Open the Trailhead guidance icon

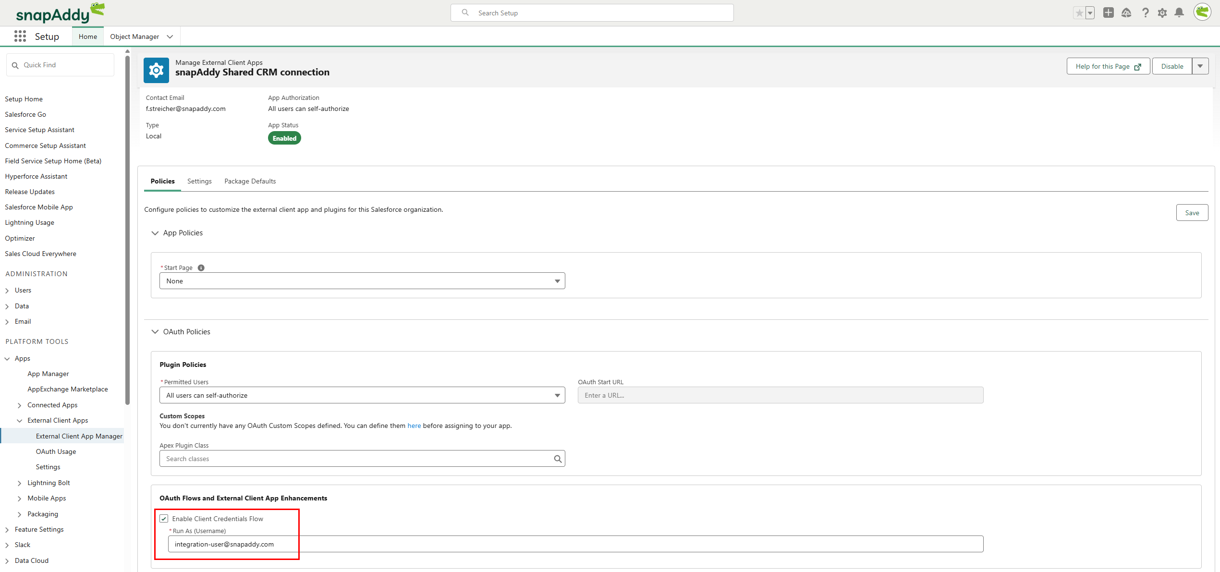click(1126, 13)
